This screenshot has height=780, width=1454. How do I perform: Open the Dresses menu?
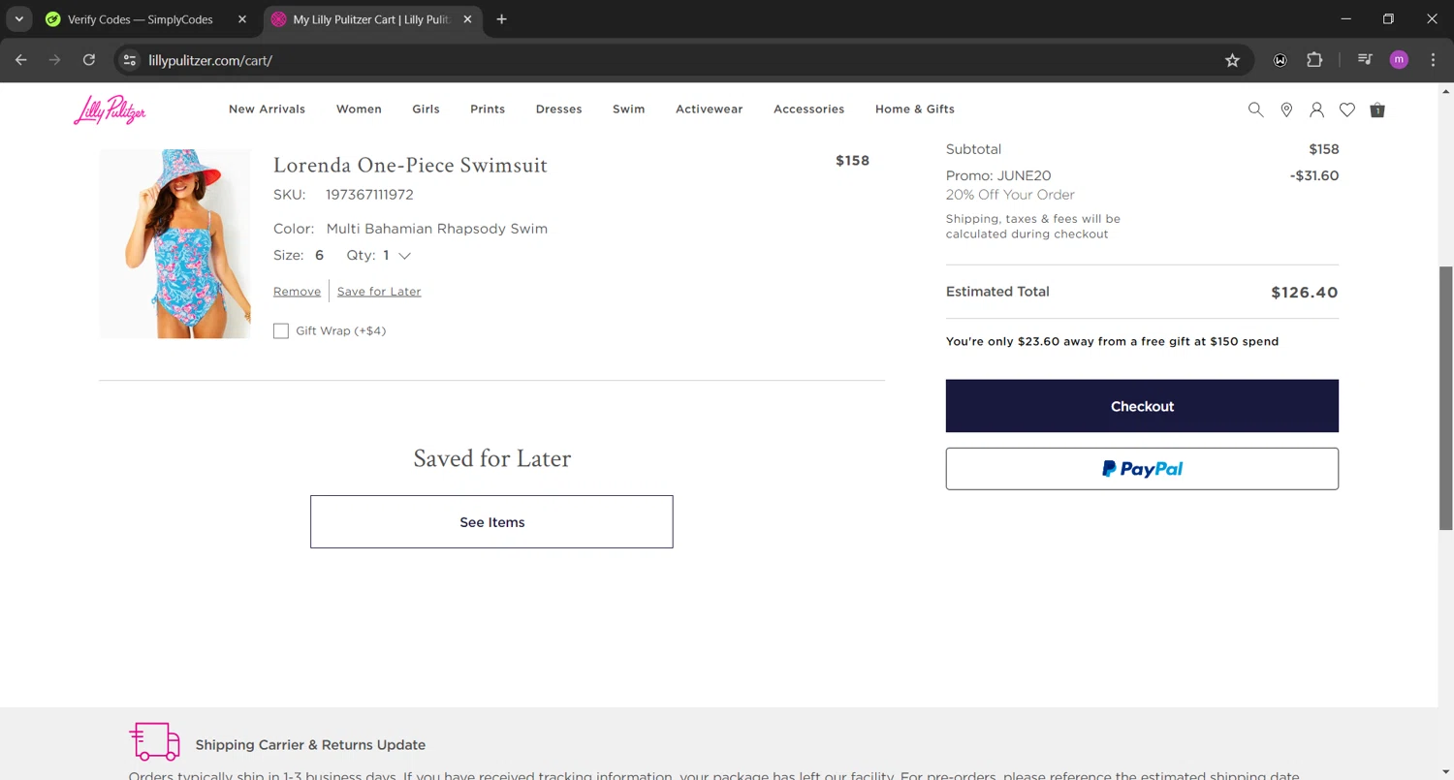click(559, 109)
